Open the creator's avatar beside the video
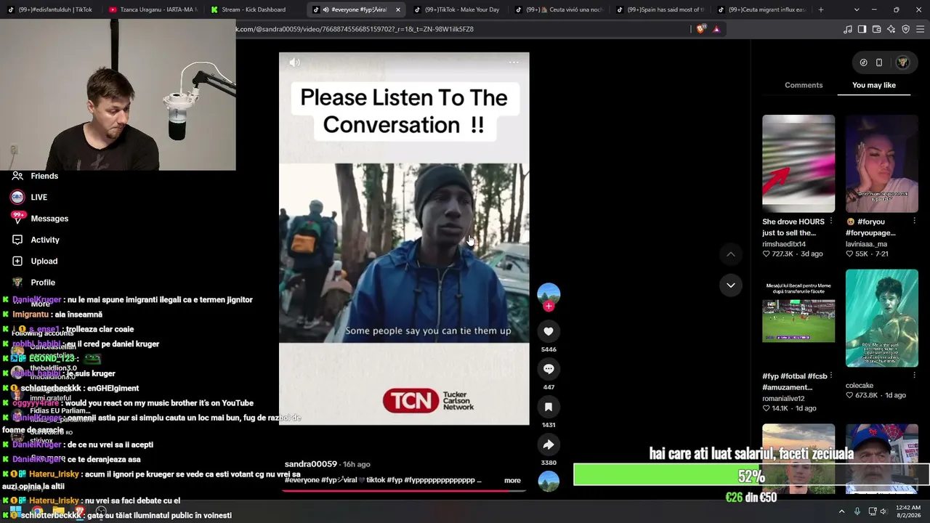 (549, 293)
